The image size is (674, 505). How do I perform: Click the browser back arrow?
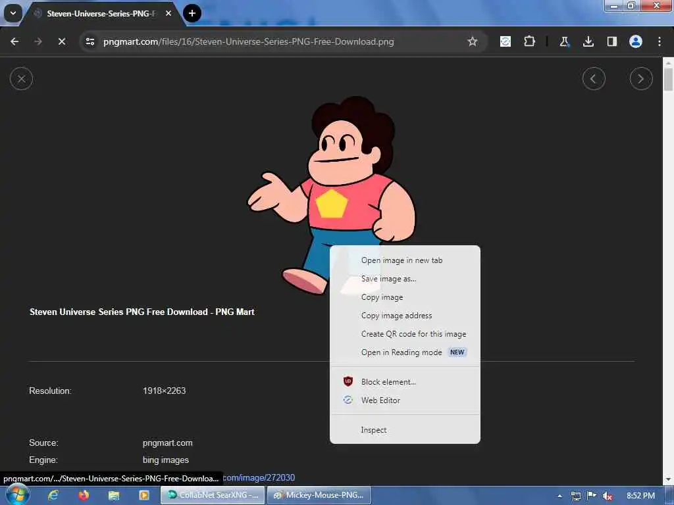click(x=14, y=41)
